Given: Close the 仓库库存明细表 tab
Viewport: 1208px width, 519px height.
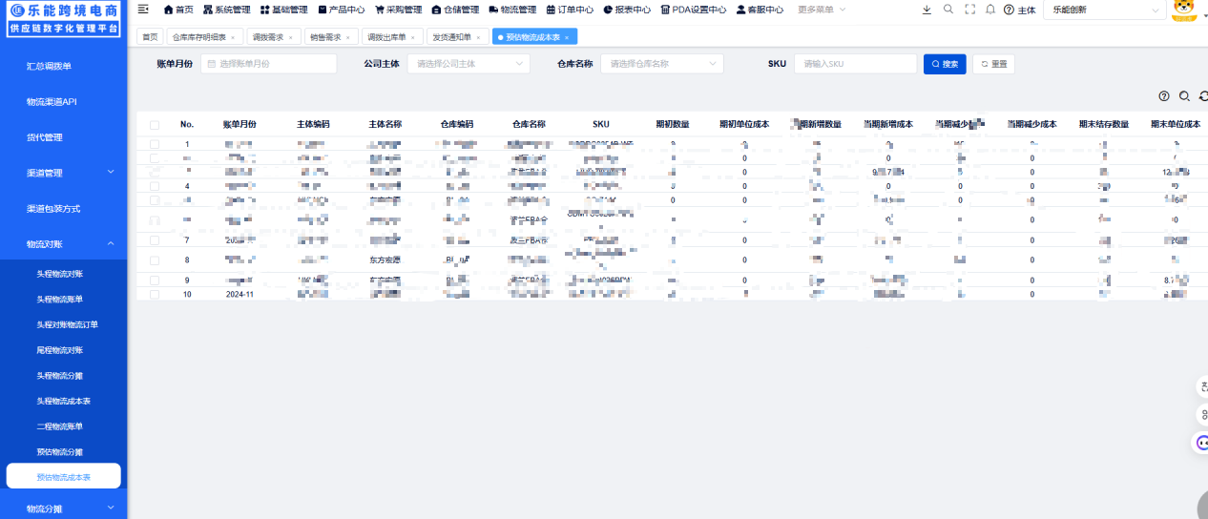Looking at the screenshot, I should tap(233, 37).
